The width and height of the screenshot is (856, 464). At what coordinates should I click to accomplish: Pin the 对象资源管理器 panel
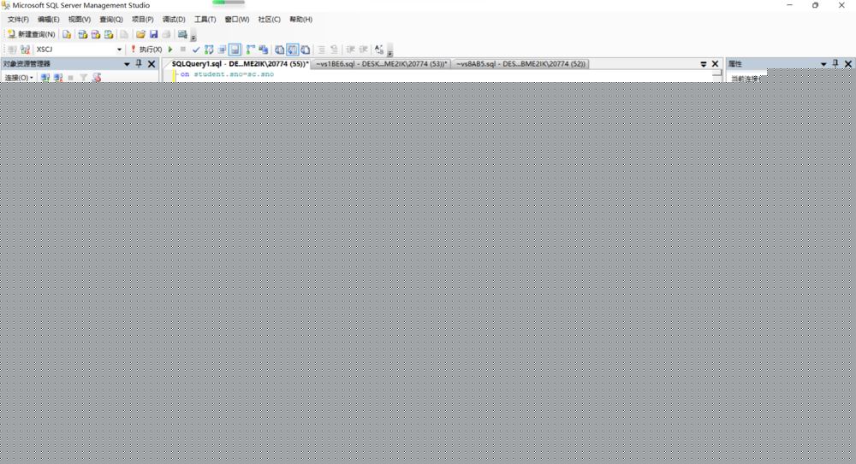(x=139, y=64)
